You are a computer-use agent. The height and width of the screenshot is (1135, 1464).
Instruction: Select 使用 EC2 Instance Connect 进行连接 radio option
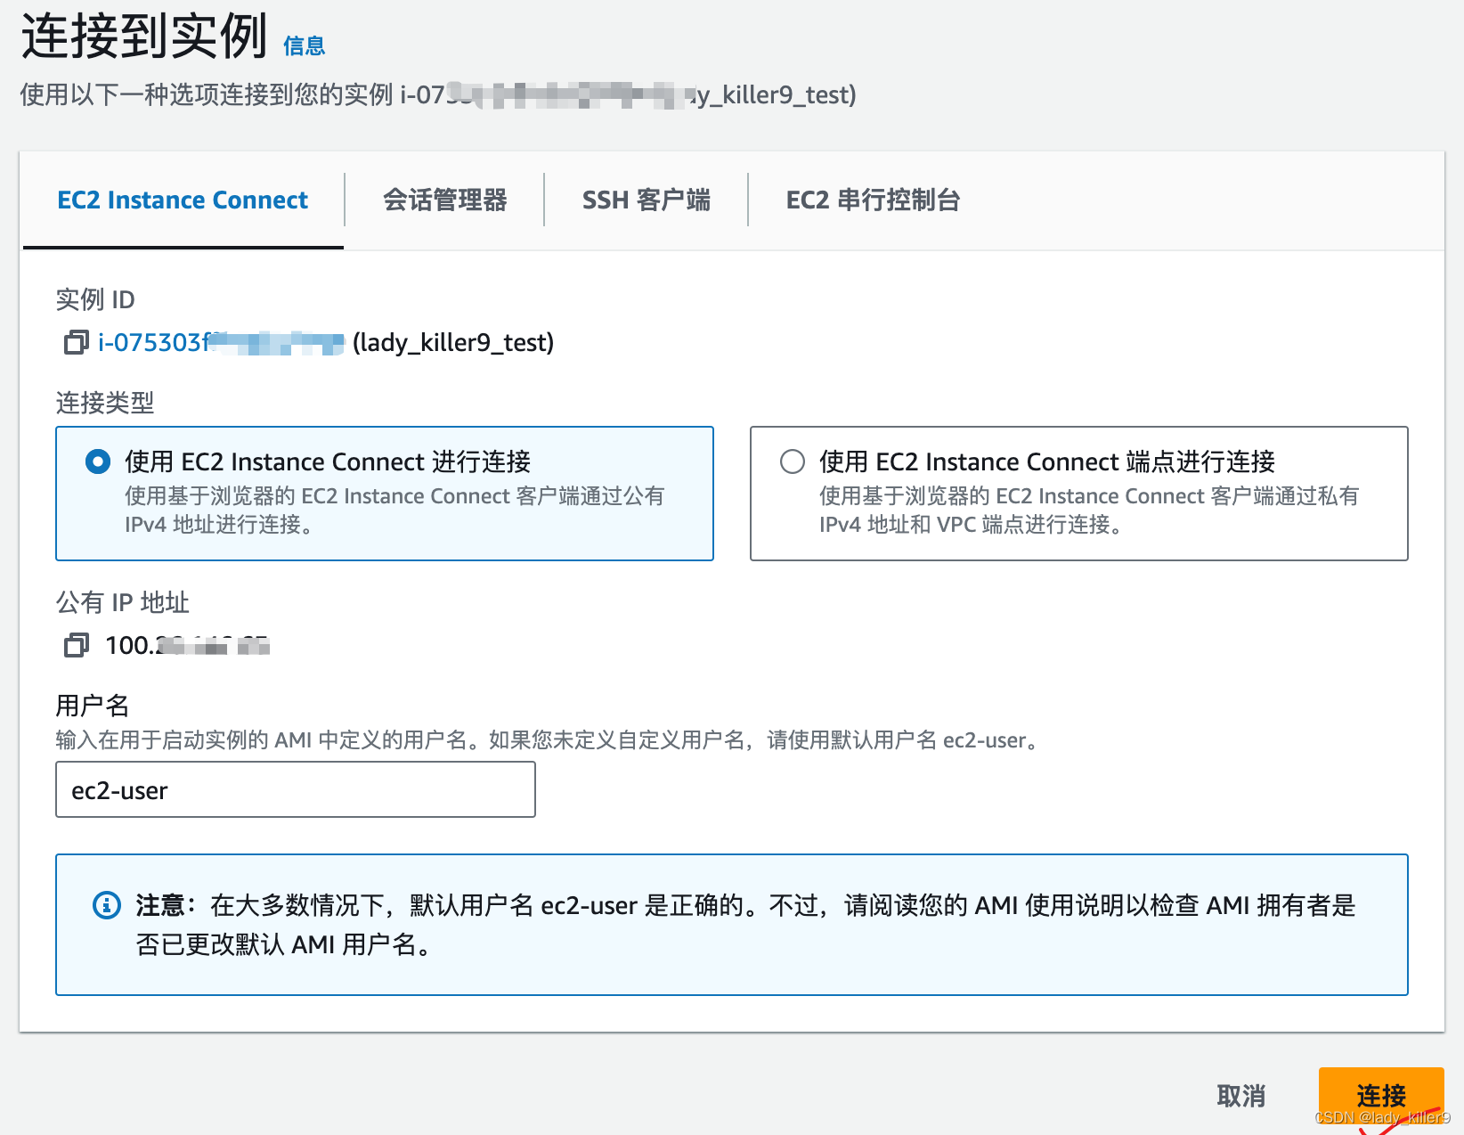[x=98, y=461]
